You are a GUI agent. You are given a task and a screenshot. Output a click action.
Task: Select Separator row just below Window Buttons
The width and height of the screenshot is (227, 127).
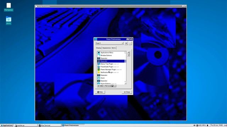pyautogui.click(x=111, y=58)
